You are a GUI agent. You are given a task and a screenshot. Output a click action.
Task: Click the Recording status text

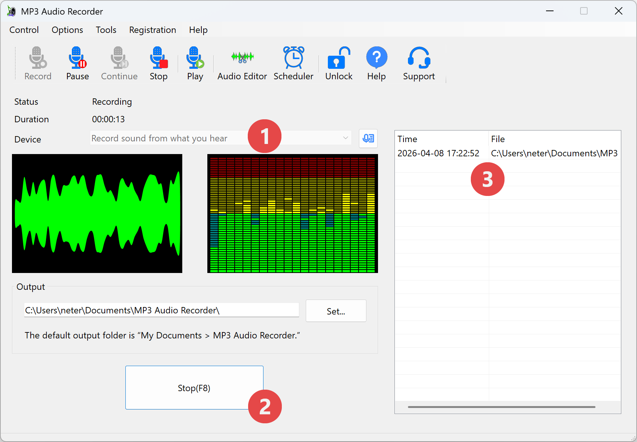coord(112,102)
